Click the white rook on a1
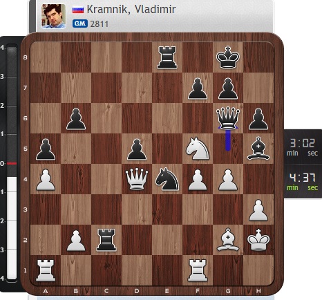 coord(46,270)
